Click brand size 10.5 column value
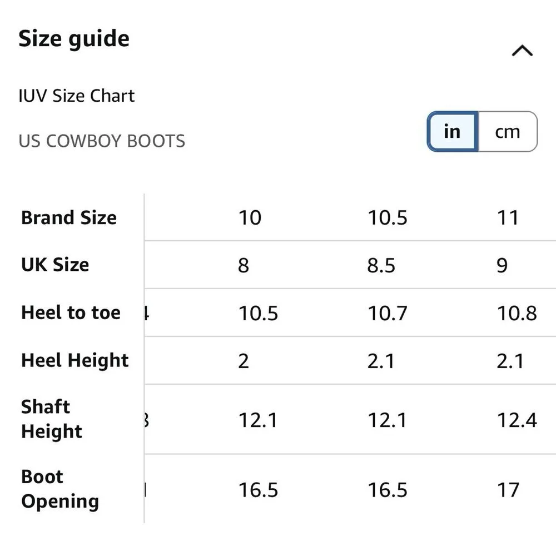The image size is (556, 556). (388, 217)
